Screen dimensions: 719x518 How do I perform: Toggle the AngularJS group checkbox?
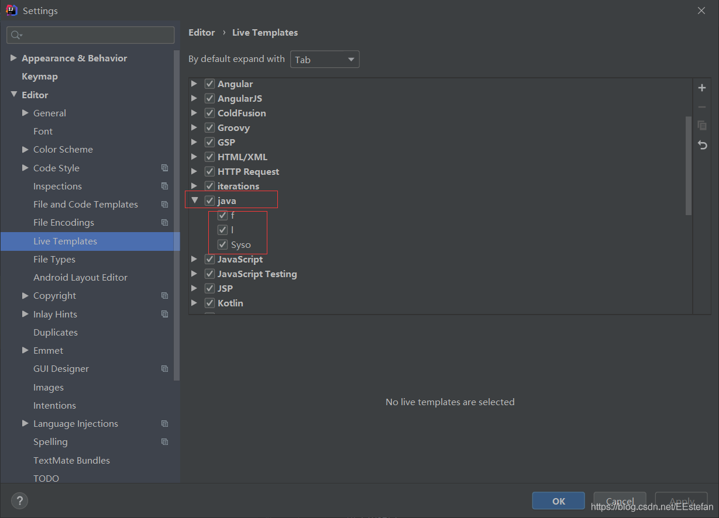pos(209,98)
